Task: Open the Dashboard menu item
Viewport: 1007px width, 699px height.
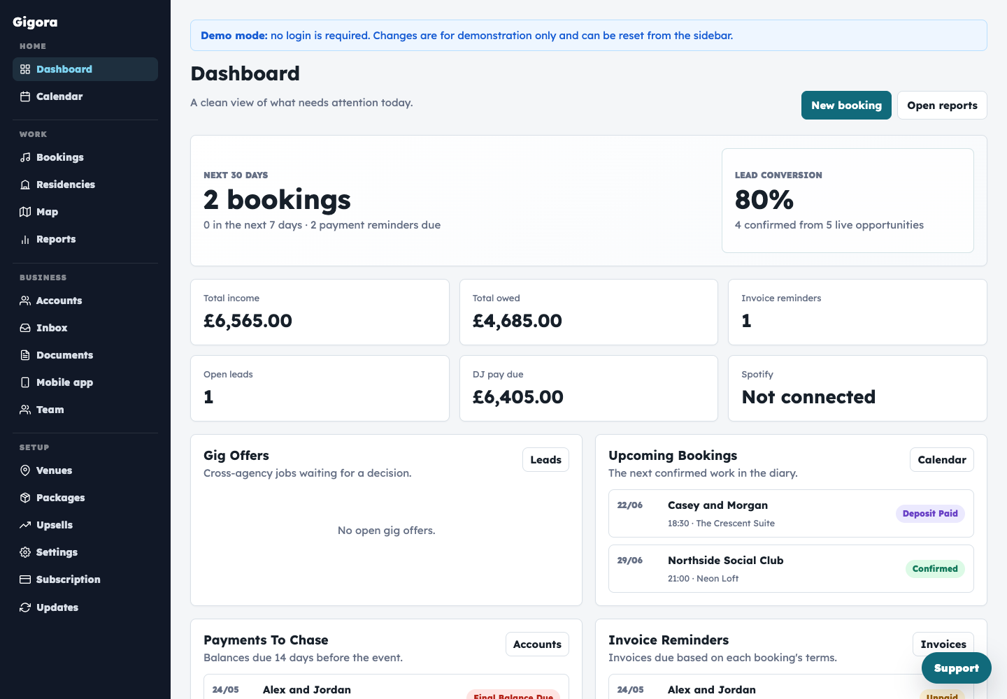Action: (x=85, y=69)
